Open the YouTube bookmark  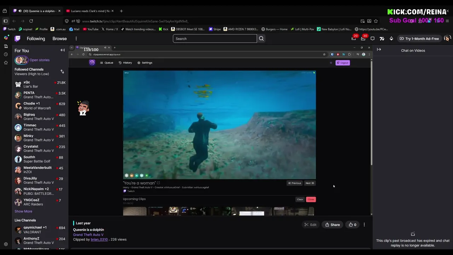pyautogui.click(x=91, y=29)
